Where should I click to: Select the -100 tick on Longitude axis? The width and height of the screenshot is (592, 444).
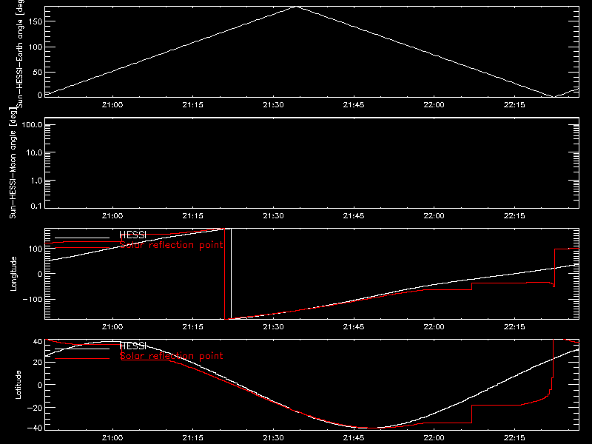pyautogui.click(x=32, y=299)
